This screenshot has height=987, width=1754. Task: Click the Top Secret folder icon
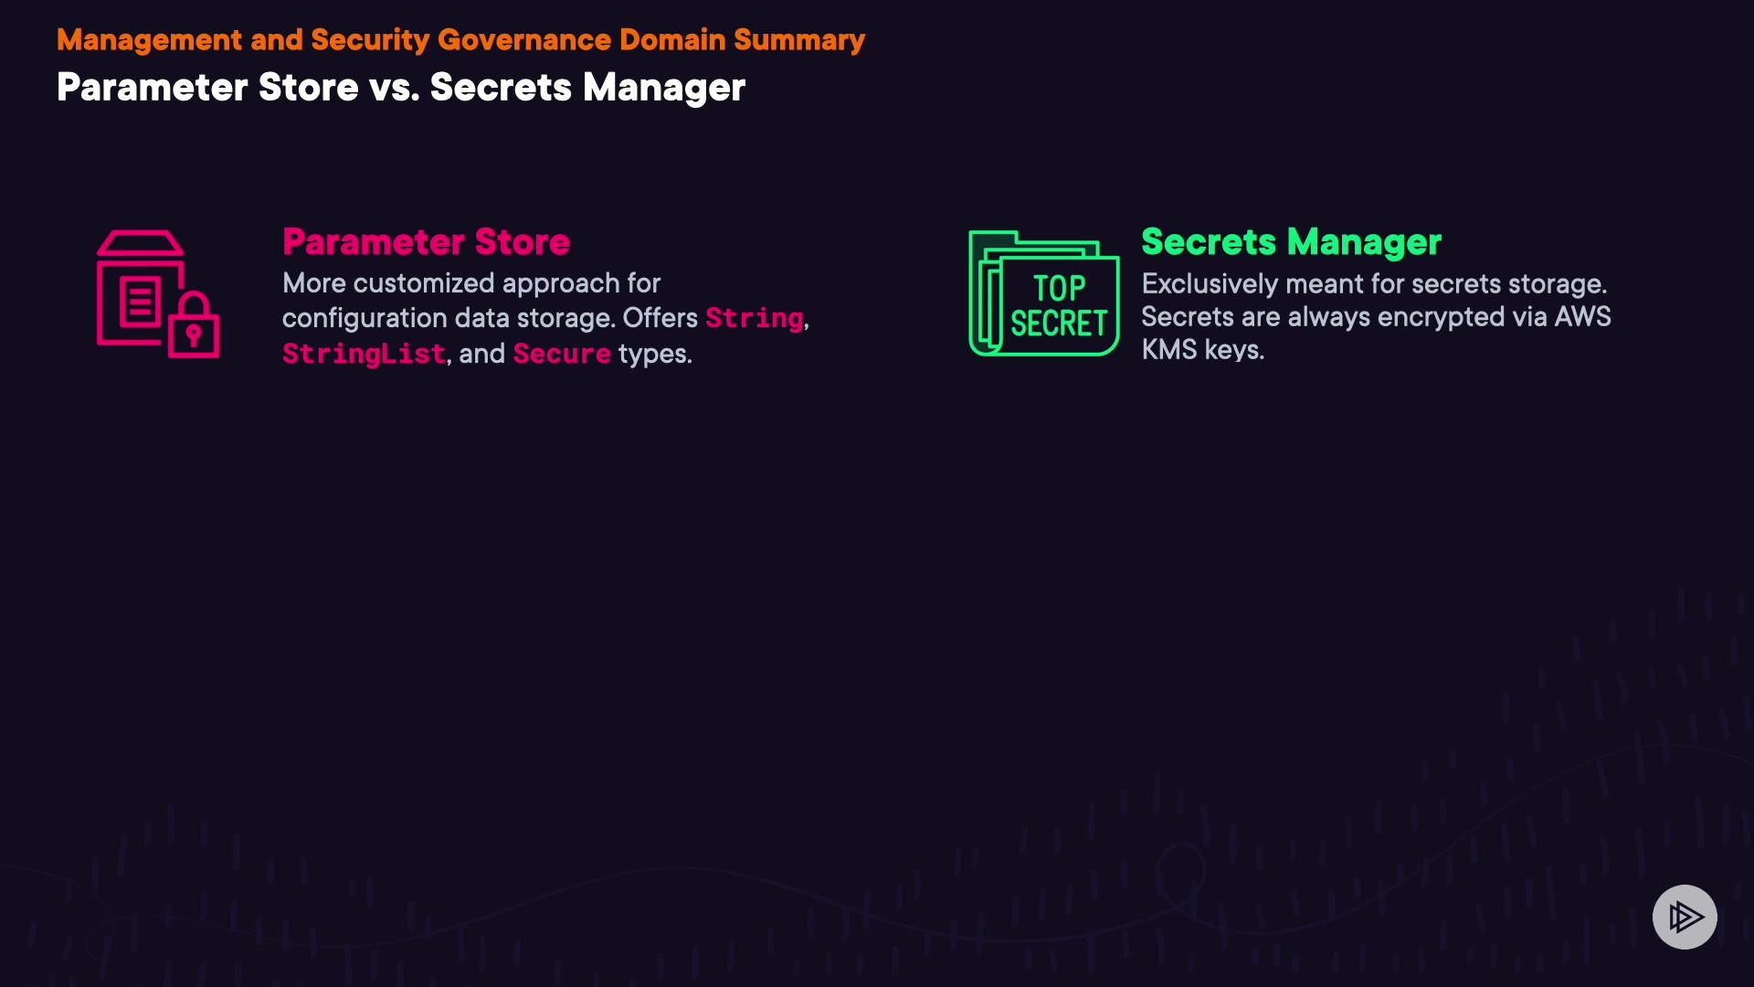1043,293
